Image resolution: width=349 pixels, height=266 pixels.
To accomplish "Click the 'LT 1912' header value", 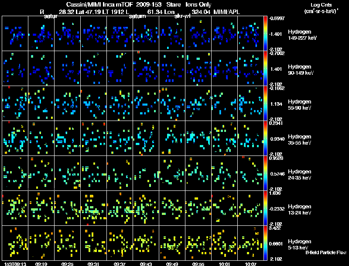I will tap(113, 12).
